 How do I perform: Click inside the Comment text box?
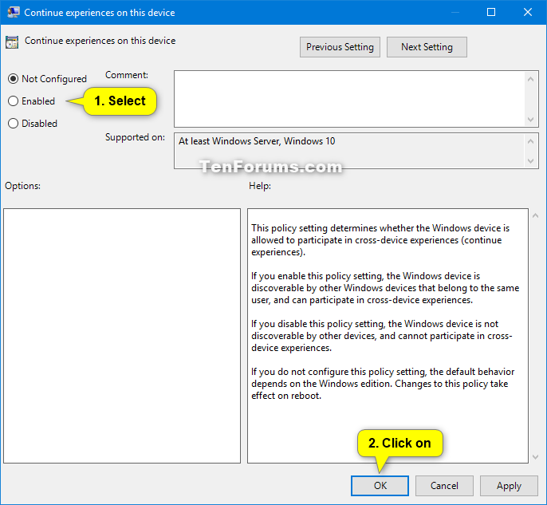coord(349,99)
